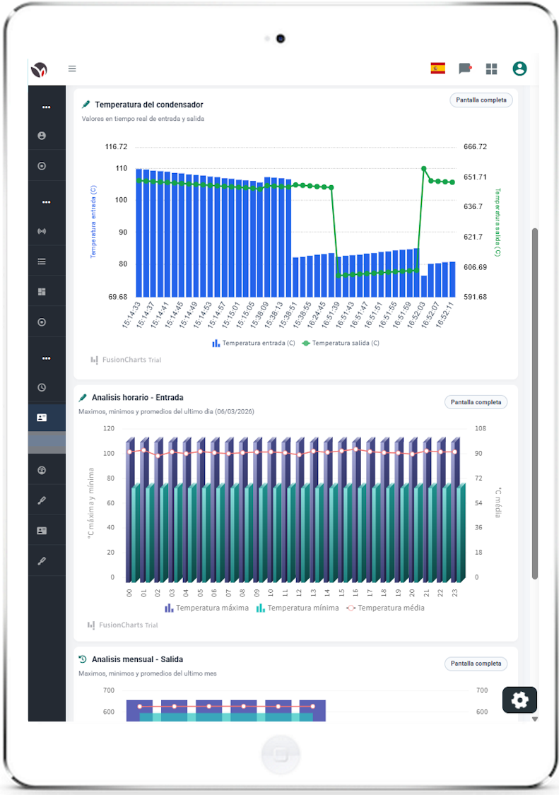Open Pantalla completa for Analisis horario - Entrada

476,402
